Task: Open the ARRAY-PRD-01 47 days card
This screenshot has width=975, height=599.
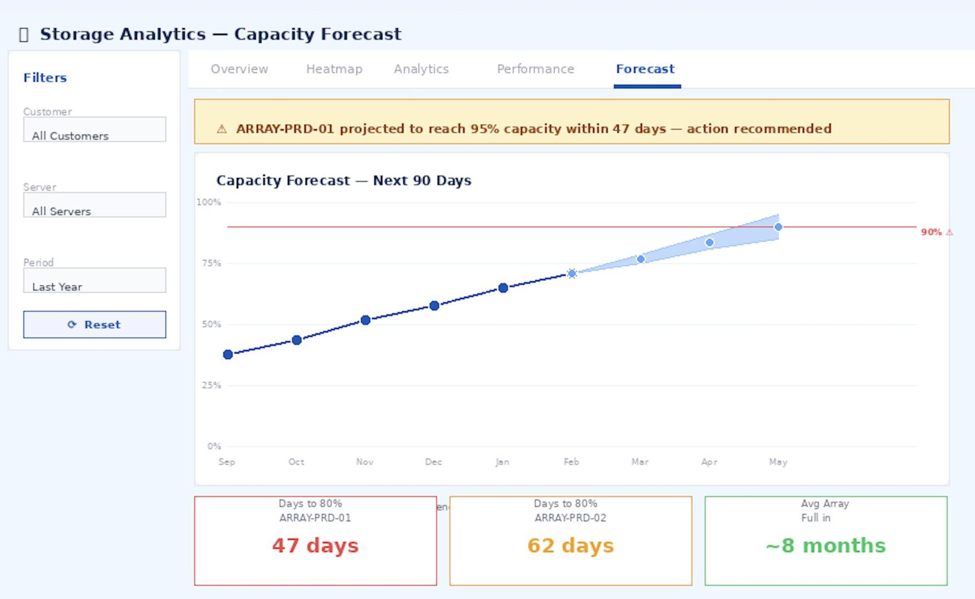Action: (315, 541)
